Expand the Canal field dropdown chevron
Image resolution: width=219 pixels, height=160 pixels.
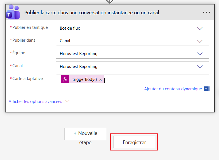pos(200,67)
